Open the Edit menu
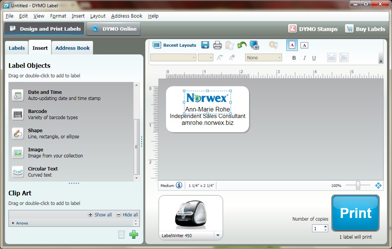Screen dimensions: 392x249 click(23, 16)
